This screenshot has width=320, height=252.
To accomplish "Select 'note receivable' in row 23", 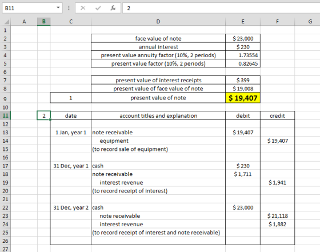I will click(158, 216).
